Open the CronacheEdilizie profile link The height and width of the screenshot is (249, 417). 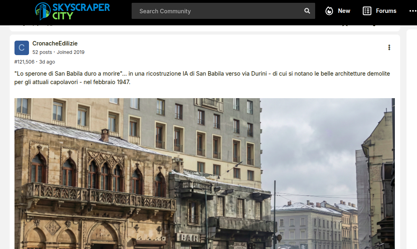[x=55, y=43]
